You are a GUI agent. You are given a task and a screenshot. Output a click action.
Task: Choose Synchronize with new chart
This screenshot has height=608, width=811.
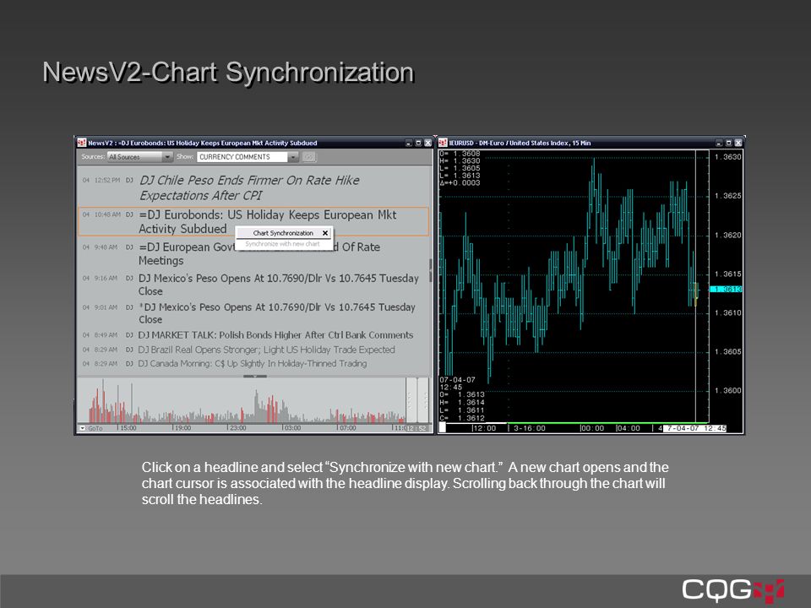[x=282, y=244]
